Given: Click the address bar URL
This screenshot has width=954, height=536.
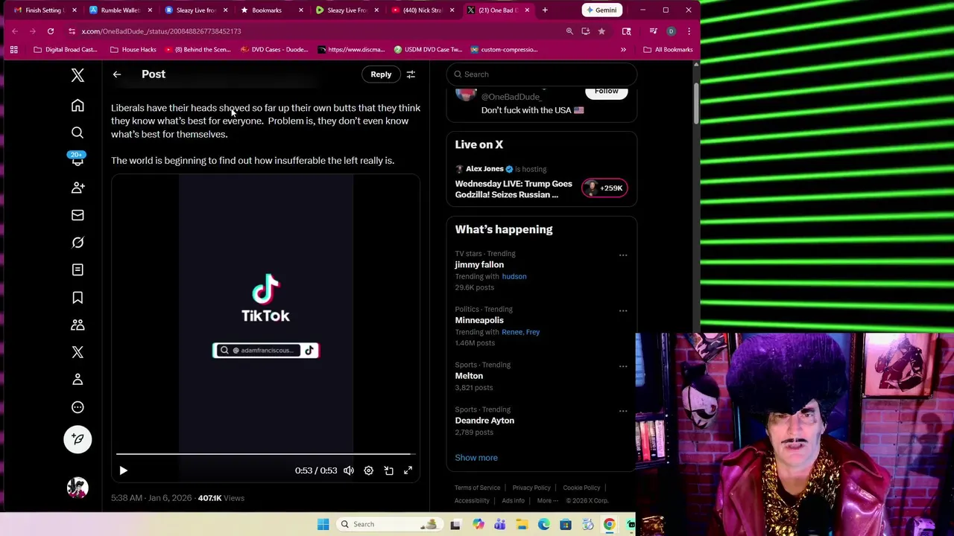Looking at the screenshot, I should (x=161, y=31).
